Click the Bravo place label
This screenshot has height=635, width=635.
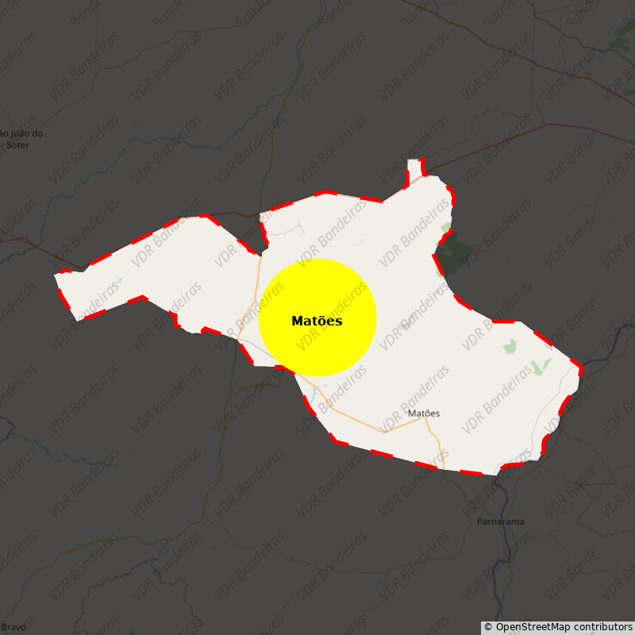click(13, 627)
